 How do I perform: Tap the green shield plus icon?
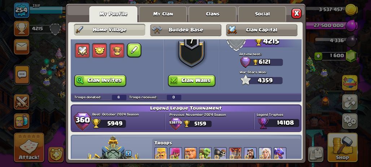56,154
